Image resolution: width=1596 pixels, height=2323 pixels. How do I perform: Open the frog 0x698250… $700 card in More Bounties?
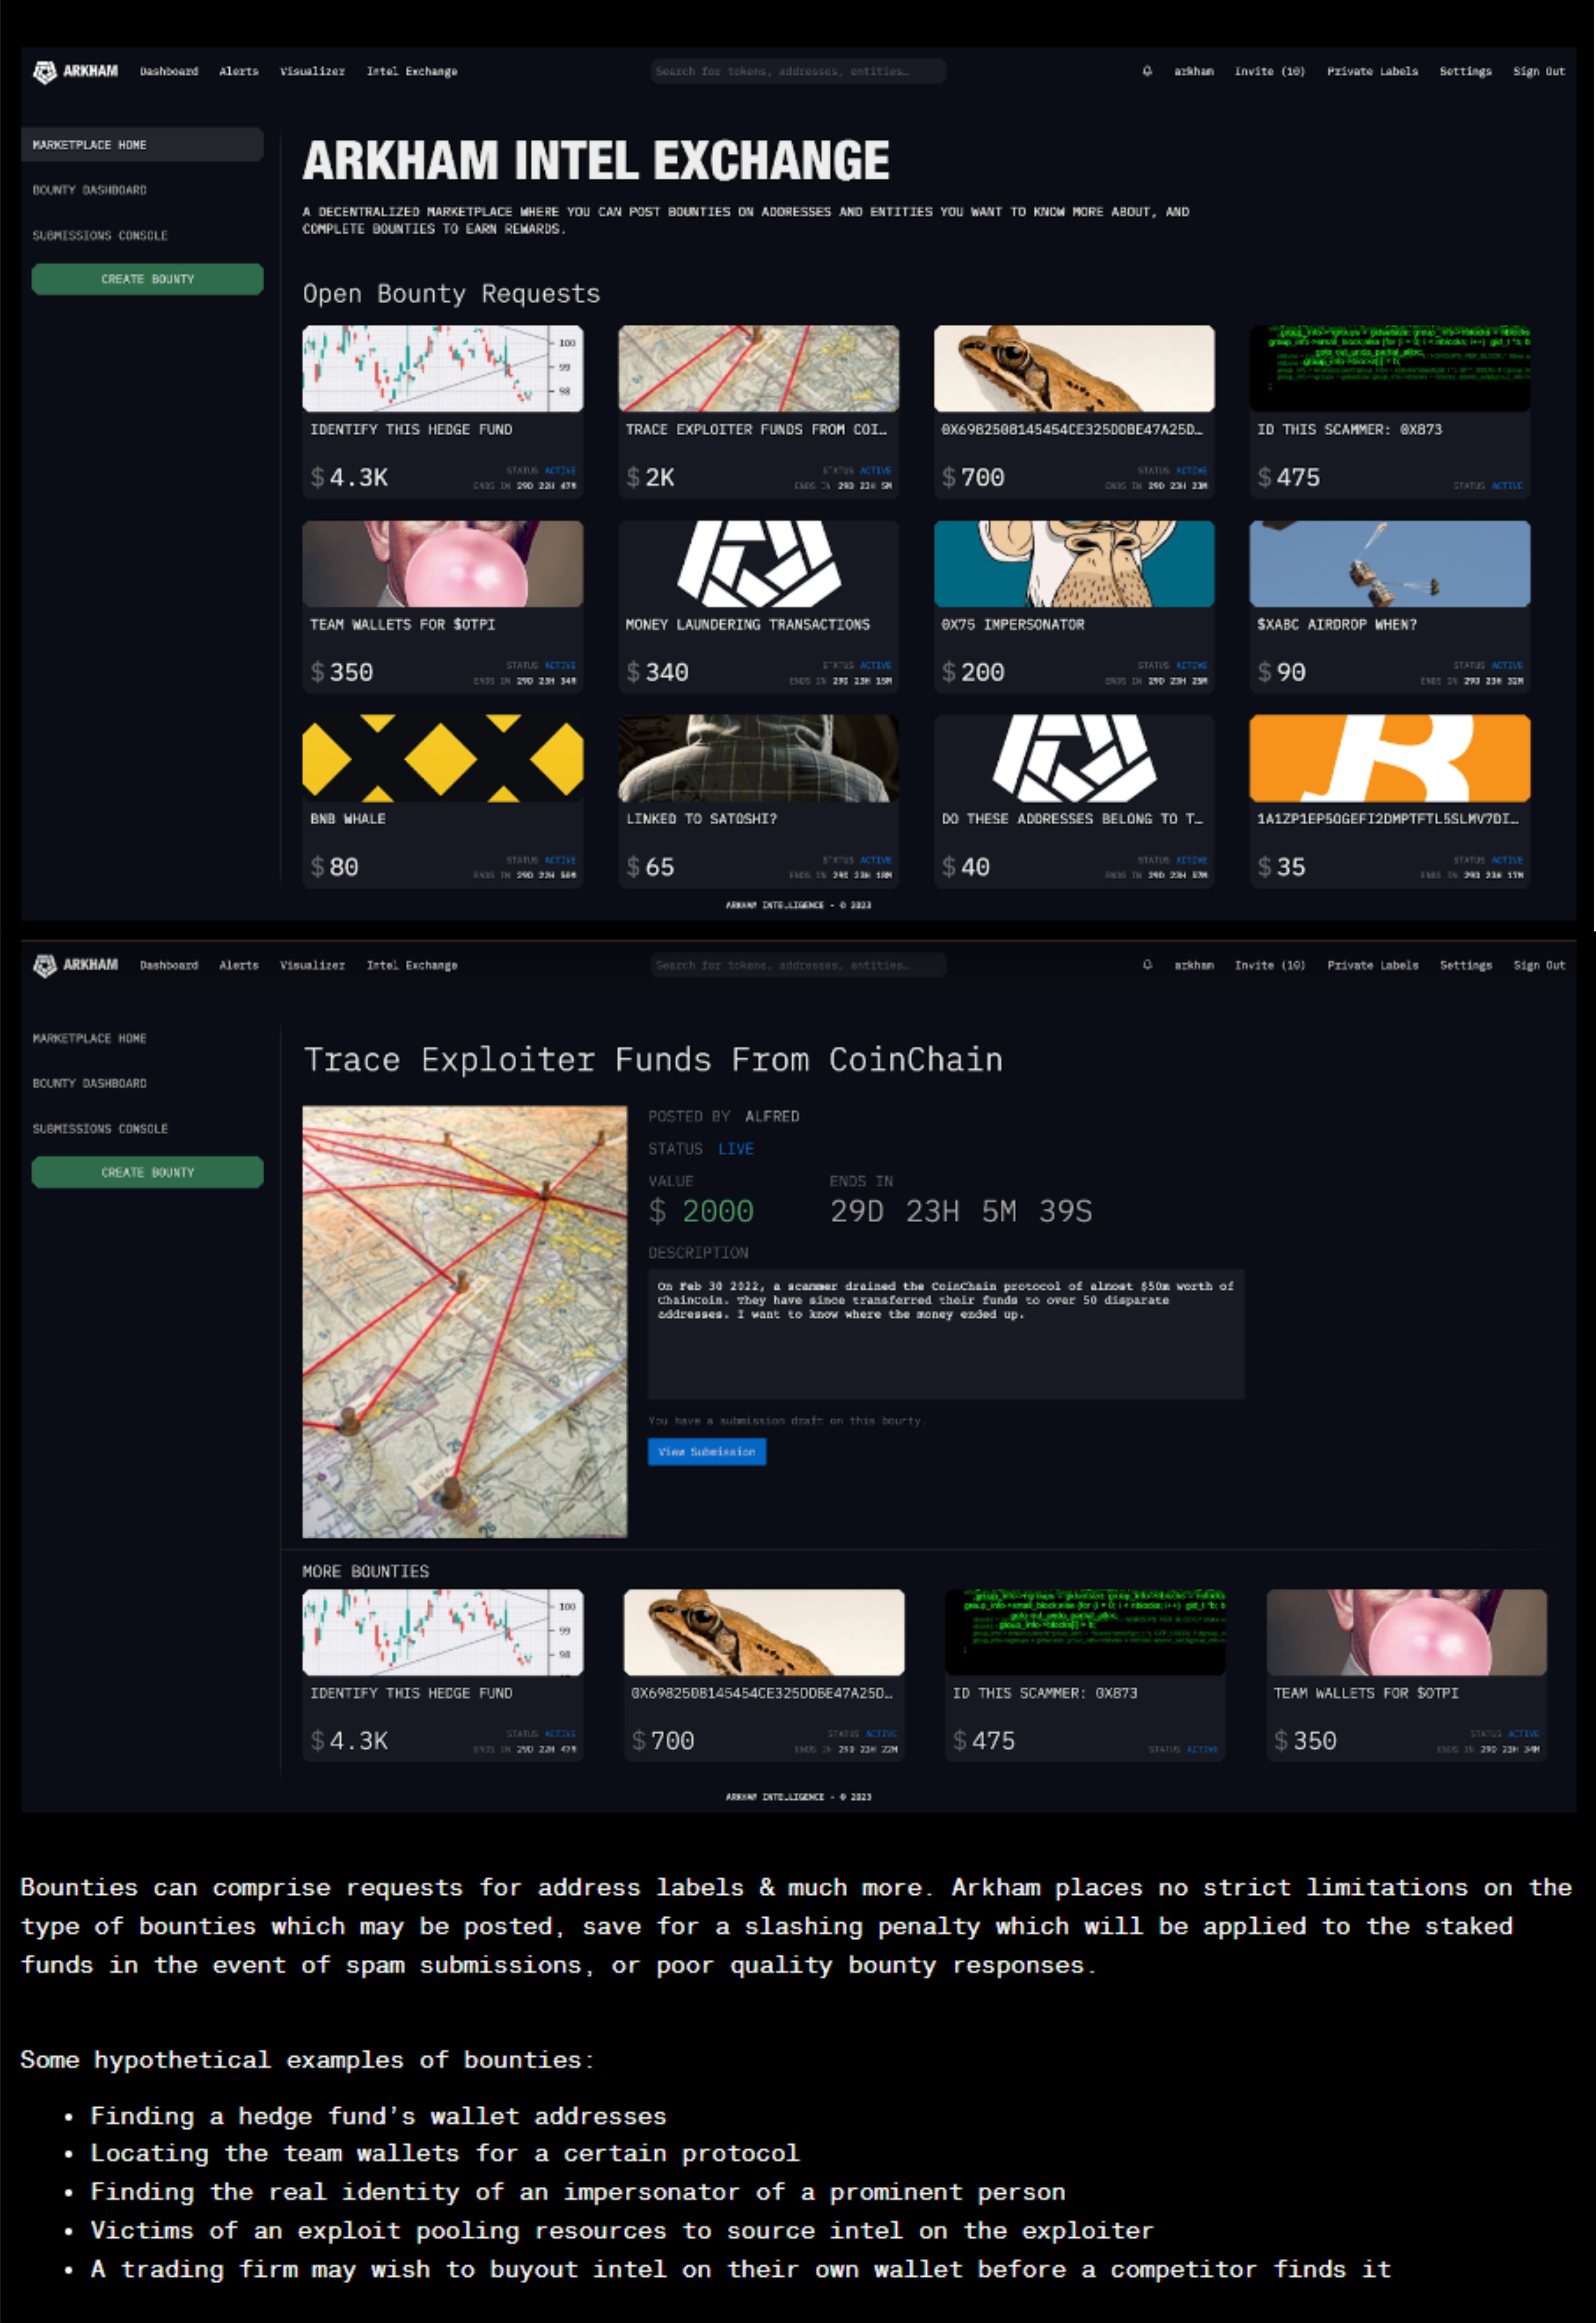pyautogui.click(x=764, y=1676)
